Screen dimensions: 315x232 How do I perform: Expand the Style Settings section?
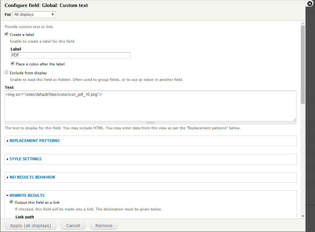[26, 159]
